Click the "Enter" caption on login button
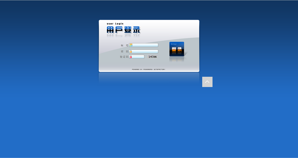The height and width of the screenshot is (158, 298). click(174, 44)
